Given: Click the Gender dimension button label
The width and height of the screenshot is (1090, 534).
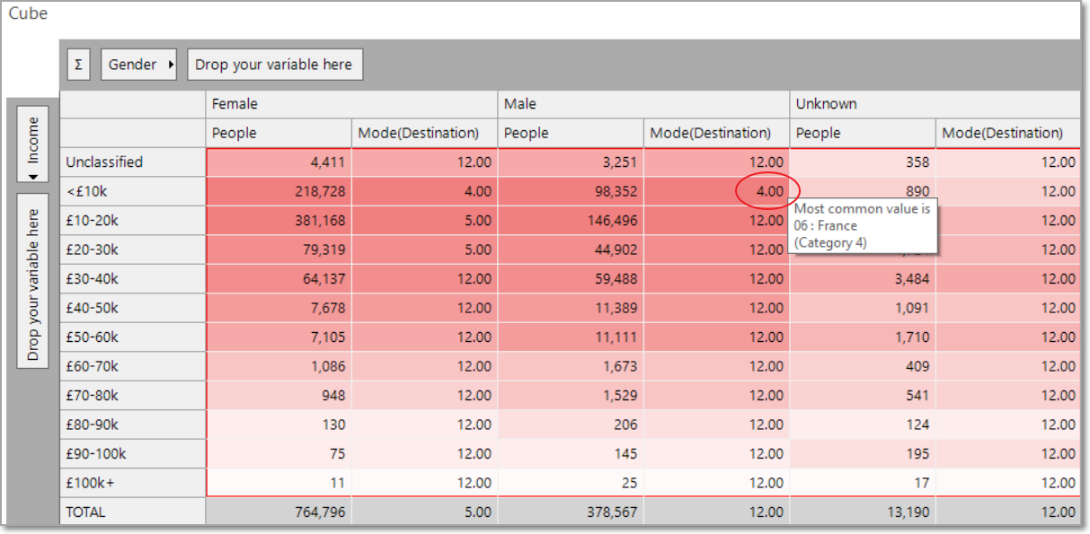Looking at the screenshot, I should [132, 65].
